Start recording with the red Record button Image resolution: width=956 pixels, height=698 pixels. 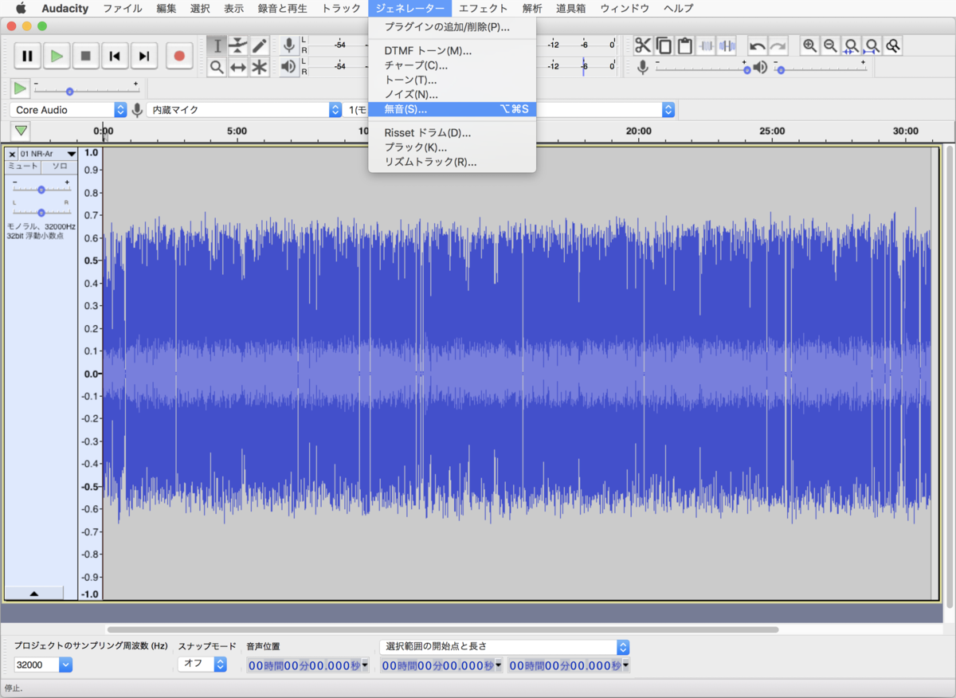pos(179,56)
